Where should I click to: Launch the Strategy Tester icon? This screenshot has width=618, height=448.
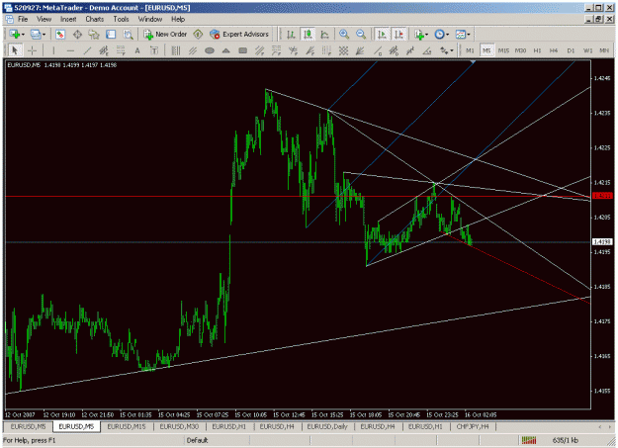pyautogui.click(x=128, y=35)
